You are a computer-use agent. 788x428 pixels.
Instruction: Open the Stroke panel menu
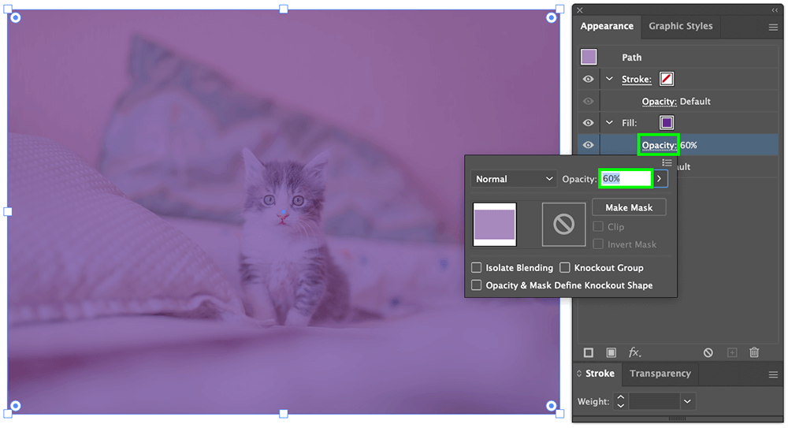tap(773, 374)
